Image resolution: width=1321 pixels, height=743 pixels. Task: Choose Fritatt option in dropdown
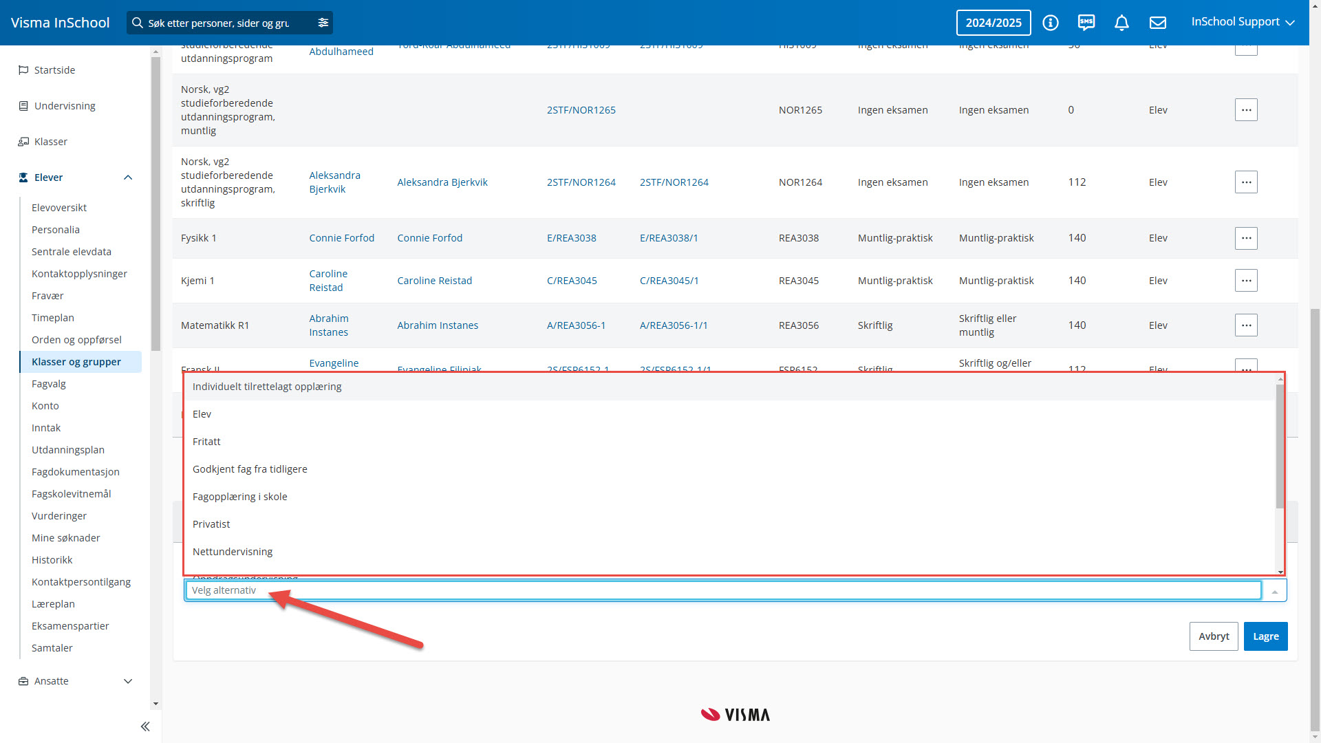(x=206, y=442)
